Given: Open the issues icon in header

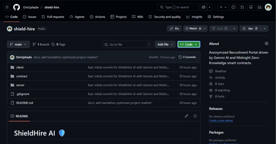Looking at the screenshot, I should (234, 7).
